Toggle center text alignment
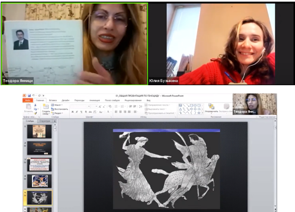 point(120,112)
